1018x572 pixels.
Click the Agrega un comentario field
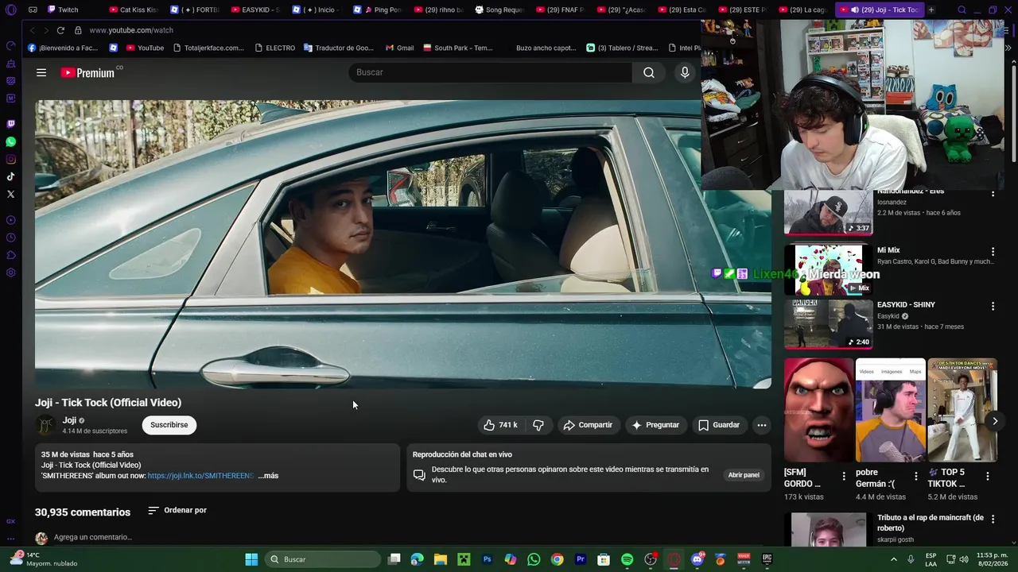[93, 537]
